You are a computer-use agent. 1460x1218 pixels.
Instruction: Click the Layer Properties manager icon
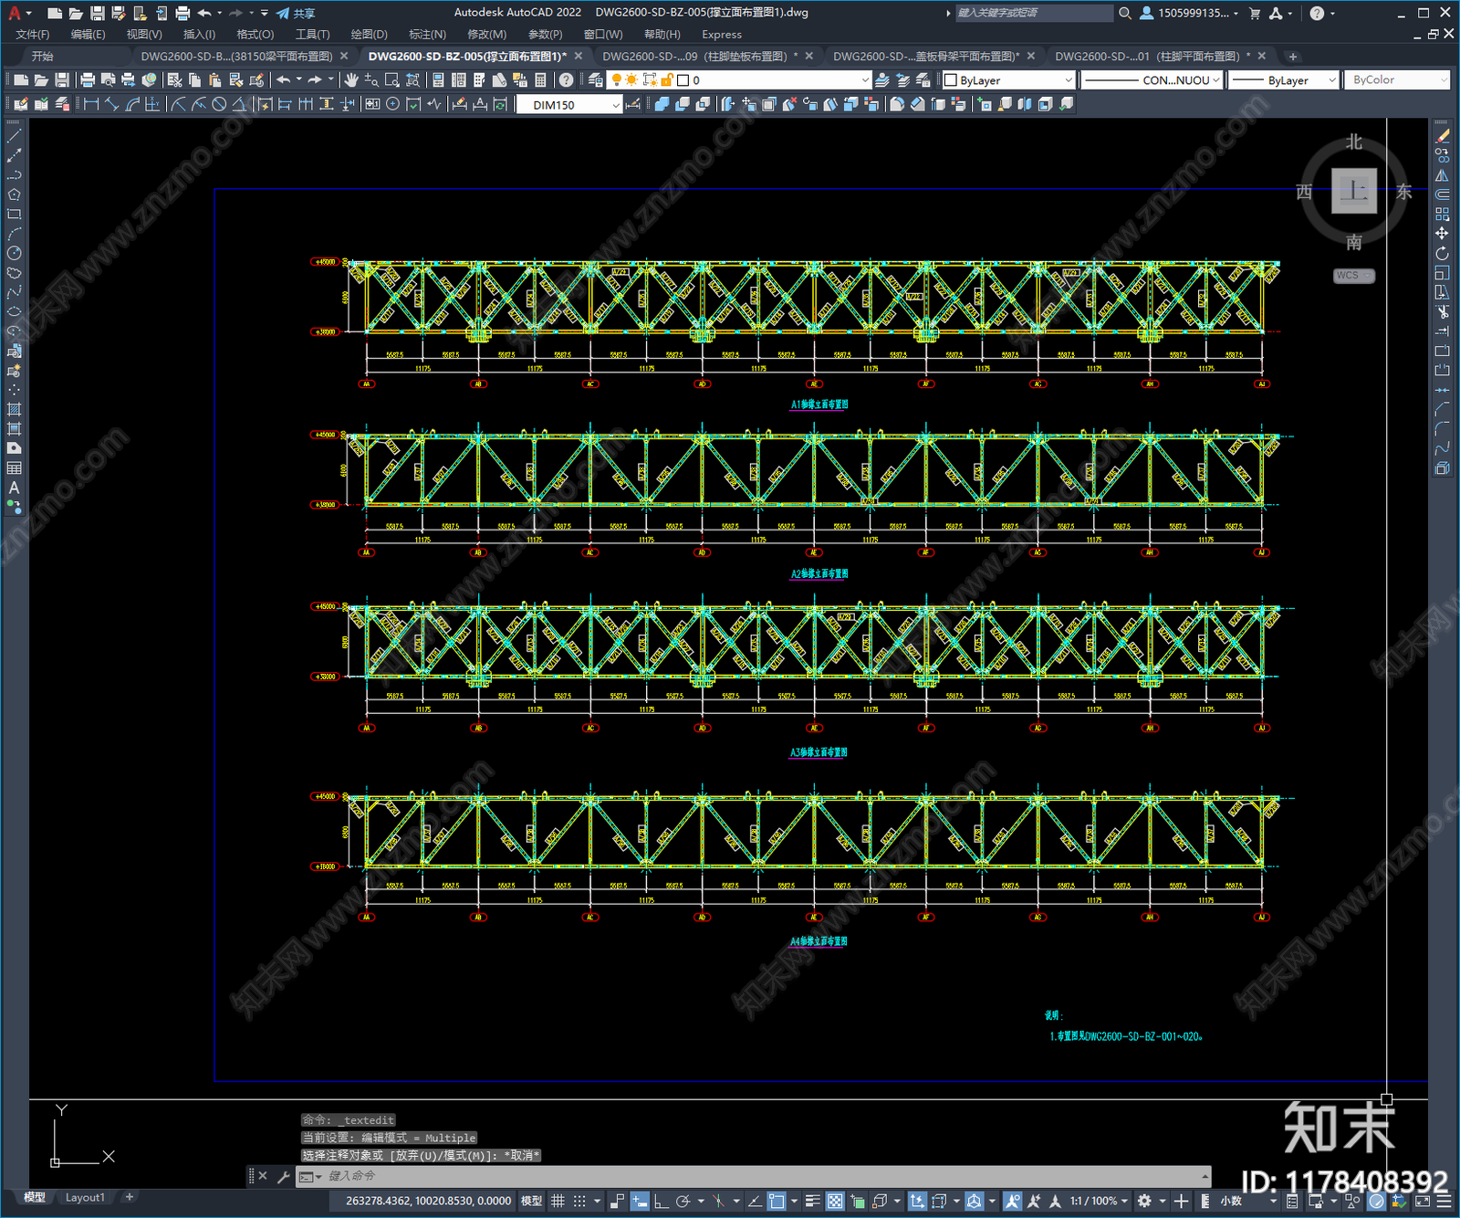(x=596, y=80)
